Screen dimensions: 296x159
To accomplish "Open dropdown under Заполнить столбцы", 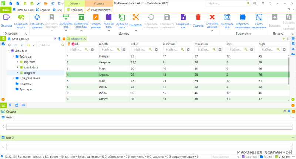I will click(81, 30).
